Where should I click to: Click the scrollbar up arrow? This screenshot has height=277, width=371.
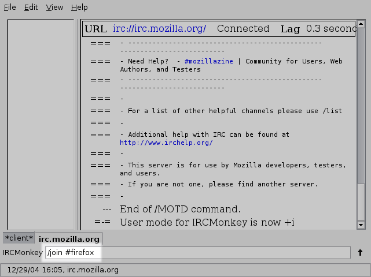point(361,24)
